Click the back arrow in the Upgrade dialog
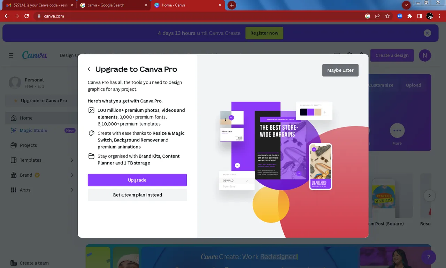Viewport: 446px width, 268px height. tap(89, 69)
